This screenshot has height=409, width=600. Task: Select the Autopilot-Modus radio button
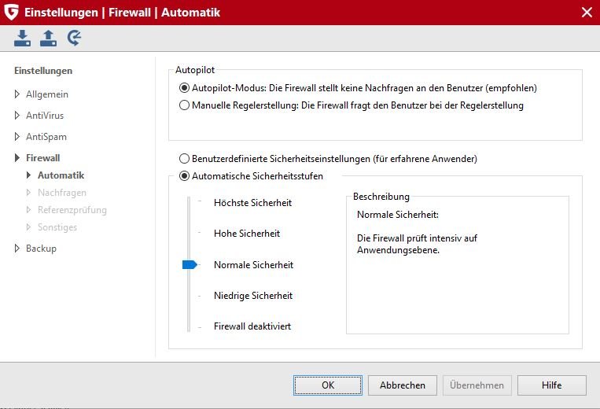click(x=185, y=88)
